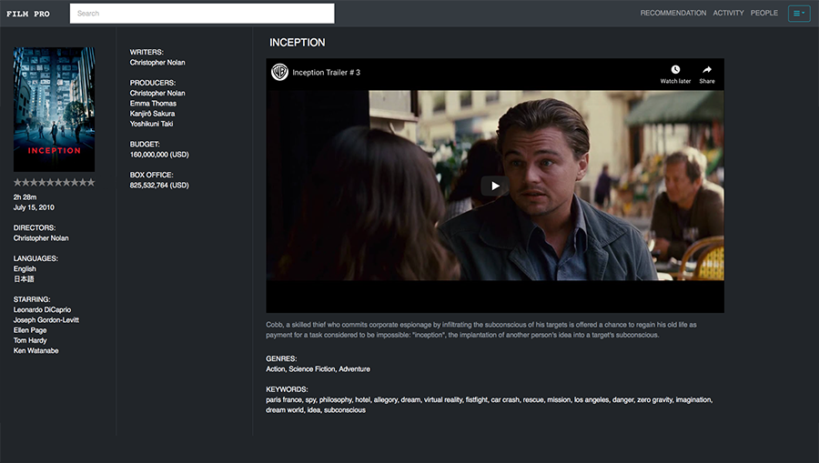Click the Science Fiction genre
Image resolution: width=819 pixels, height=463 pixels.
point(312,369)
